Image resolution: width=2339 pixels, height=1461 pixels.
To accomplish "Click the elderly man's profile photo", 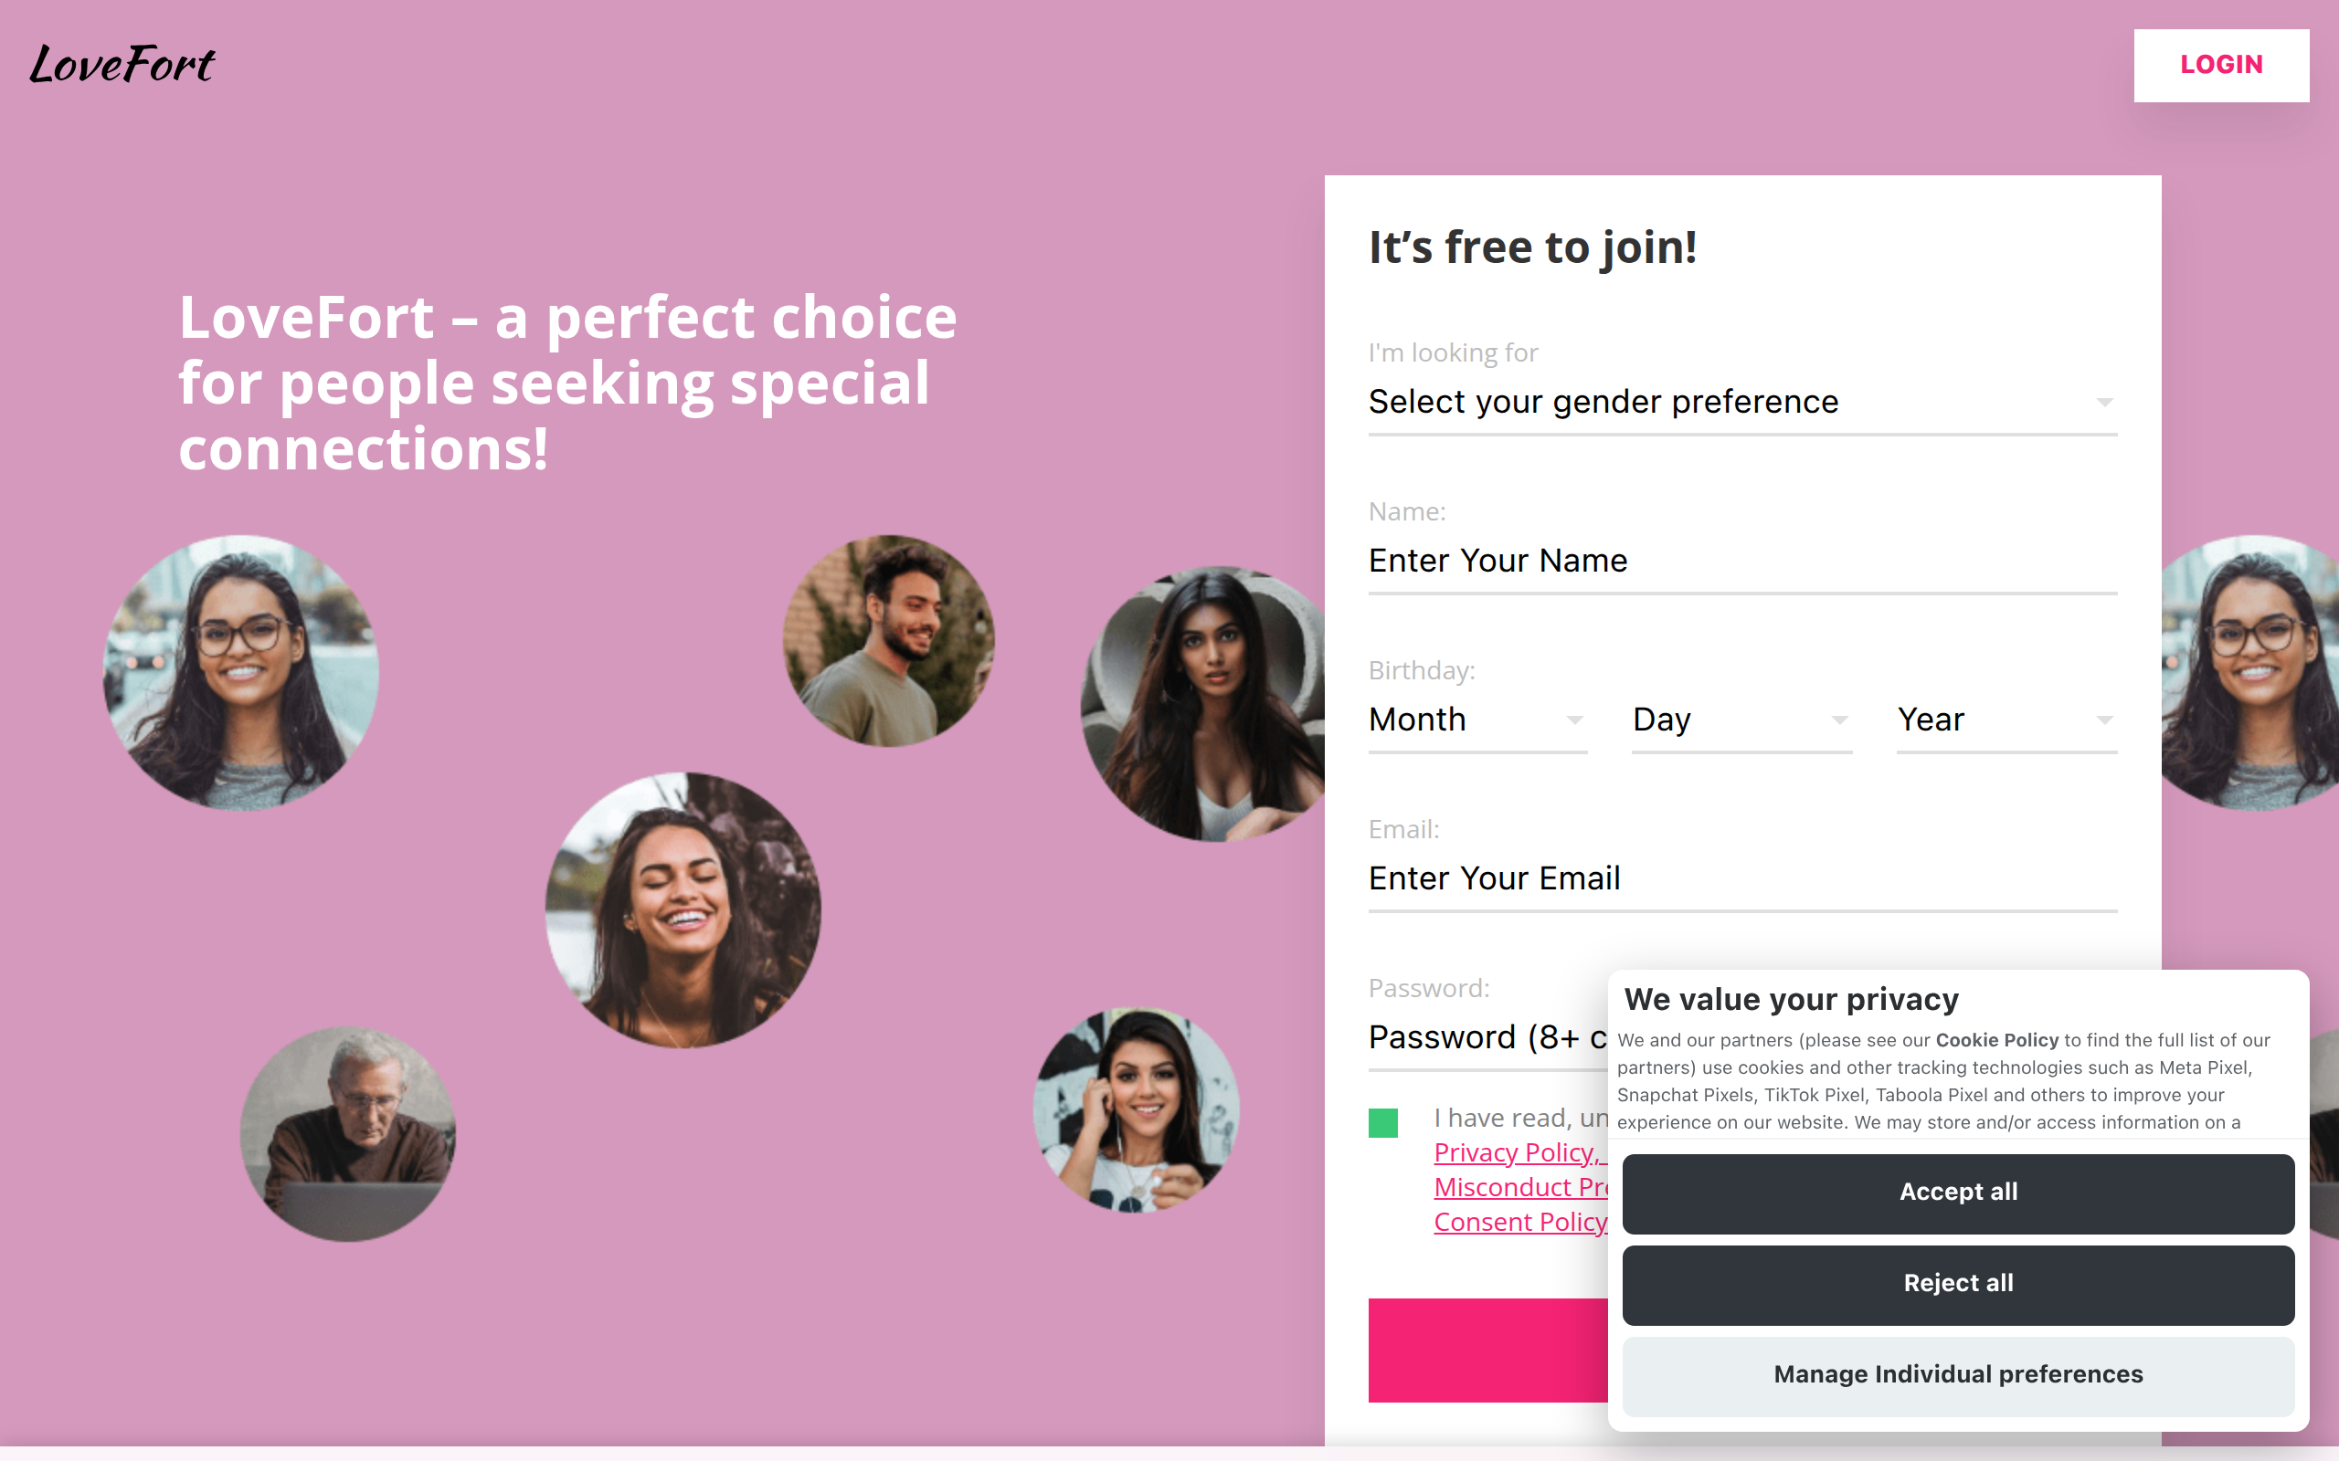I will click(348, 1133).
